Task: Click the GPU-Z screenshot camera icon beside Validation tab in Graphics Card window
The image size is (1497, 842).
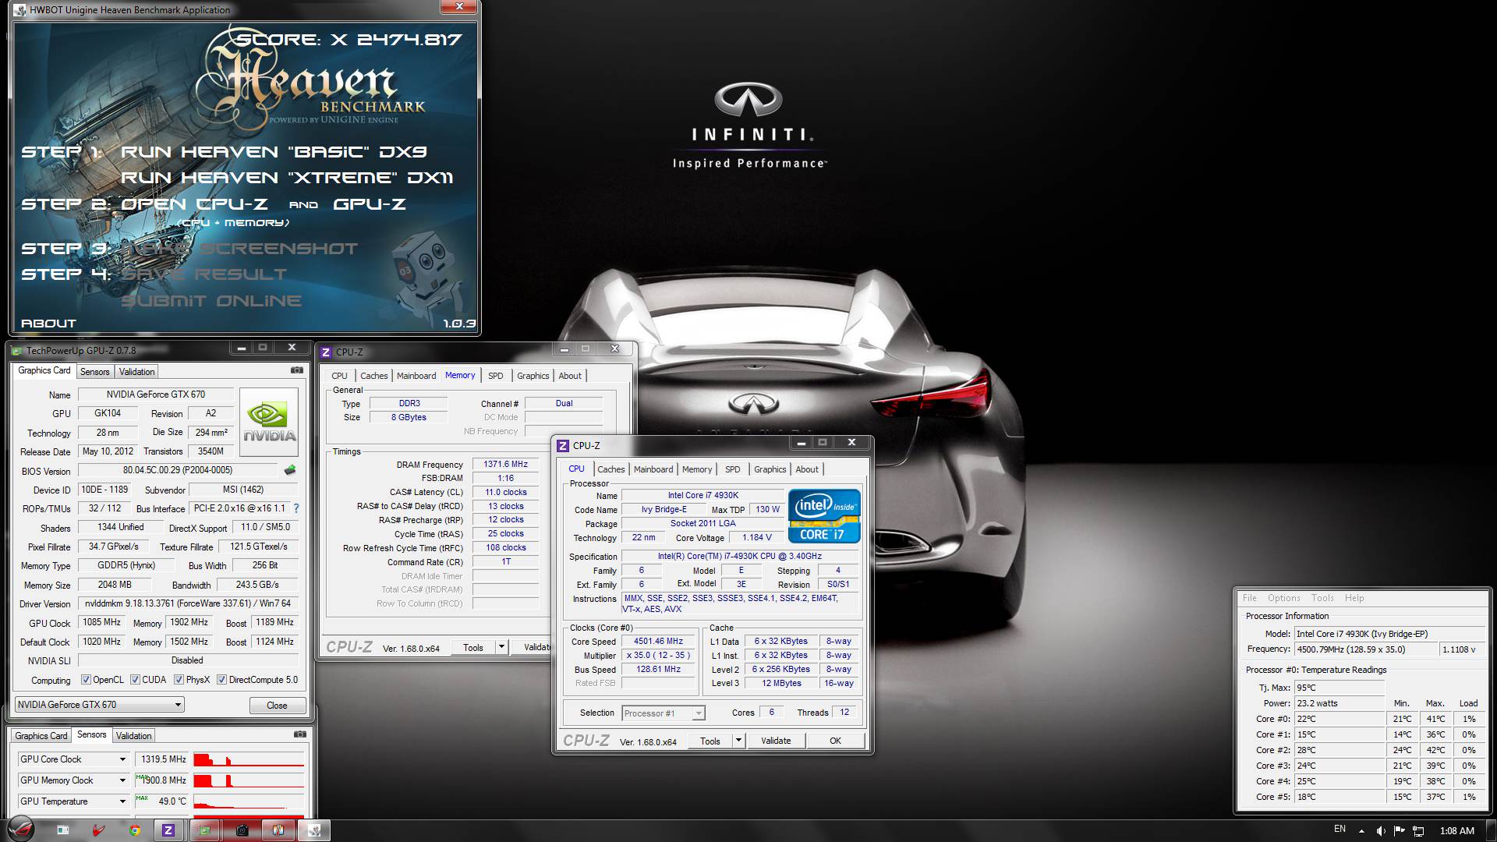Action: (x=297, y=371)
